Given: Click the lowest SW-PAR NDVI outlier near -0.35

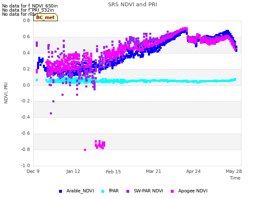Looking at the screenshot, I should [51, 113].
